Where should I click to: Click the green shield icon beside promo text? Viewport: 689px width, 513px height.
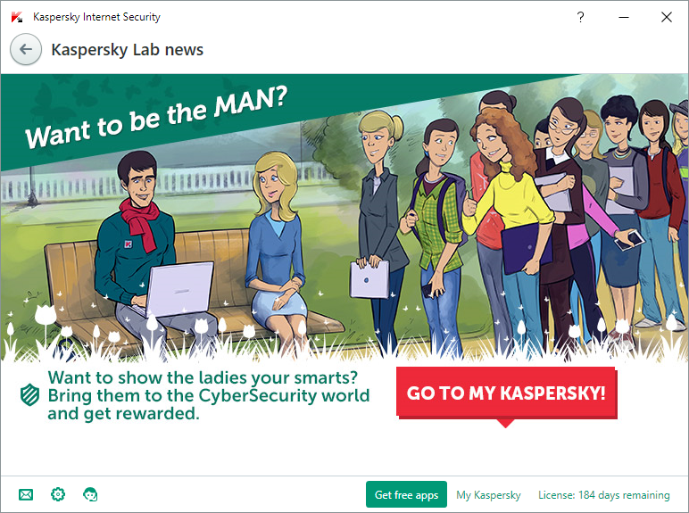coord(29,394)
